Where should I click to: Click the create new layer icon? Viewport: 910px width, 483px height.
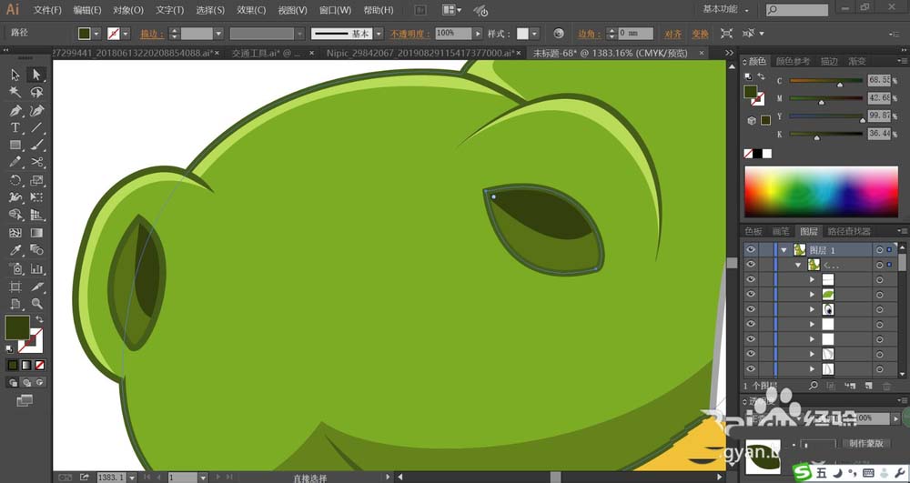(868, 386)
